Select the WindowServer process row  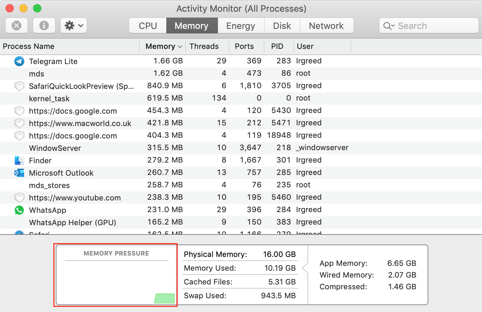(x=241, y=148)
